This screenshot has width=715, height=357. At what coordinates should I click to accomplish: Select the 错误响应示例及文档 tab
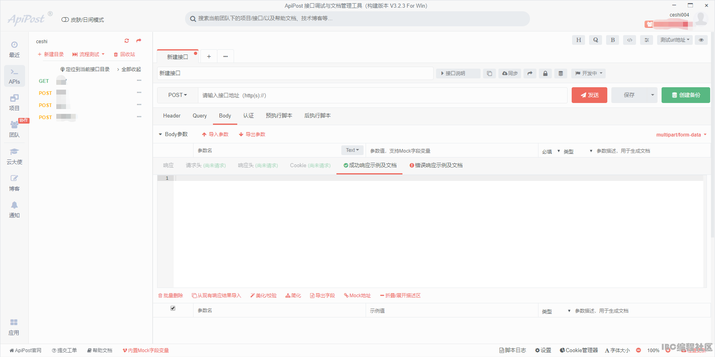click(x=436, y=166)
